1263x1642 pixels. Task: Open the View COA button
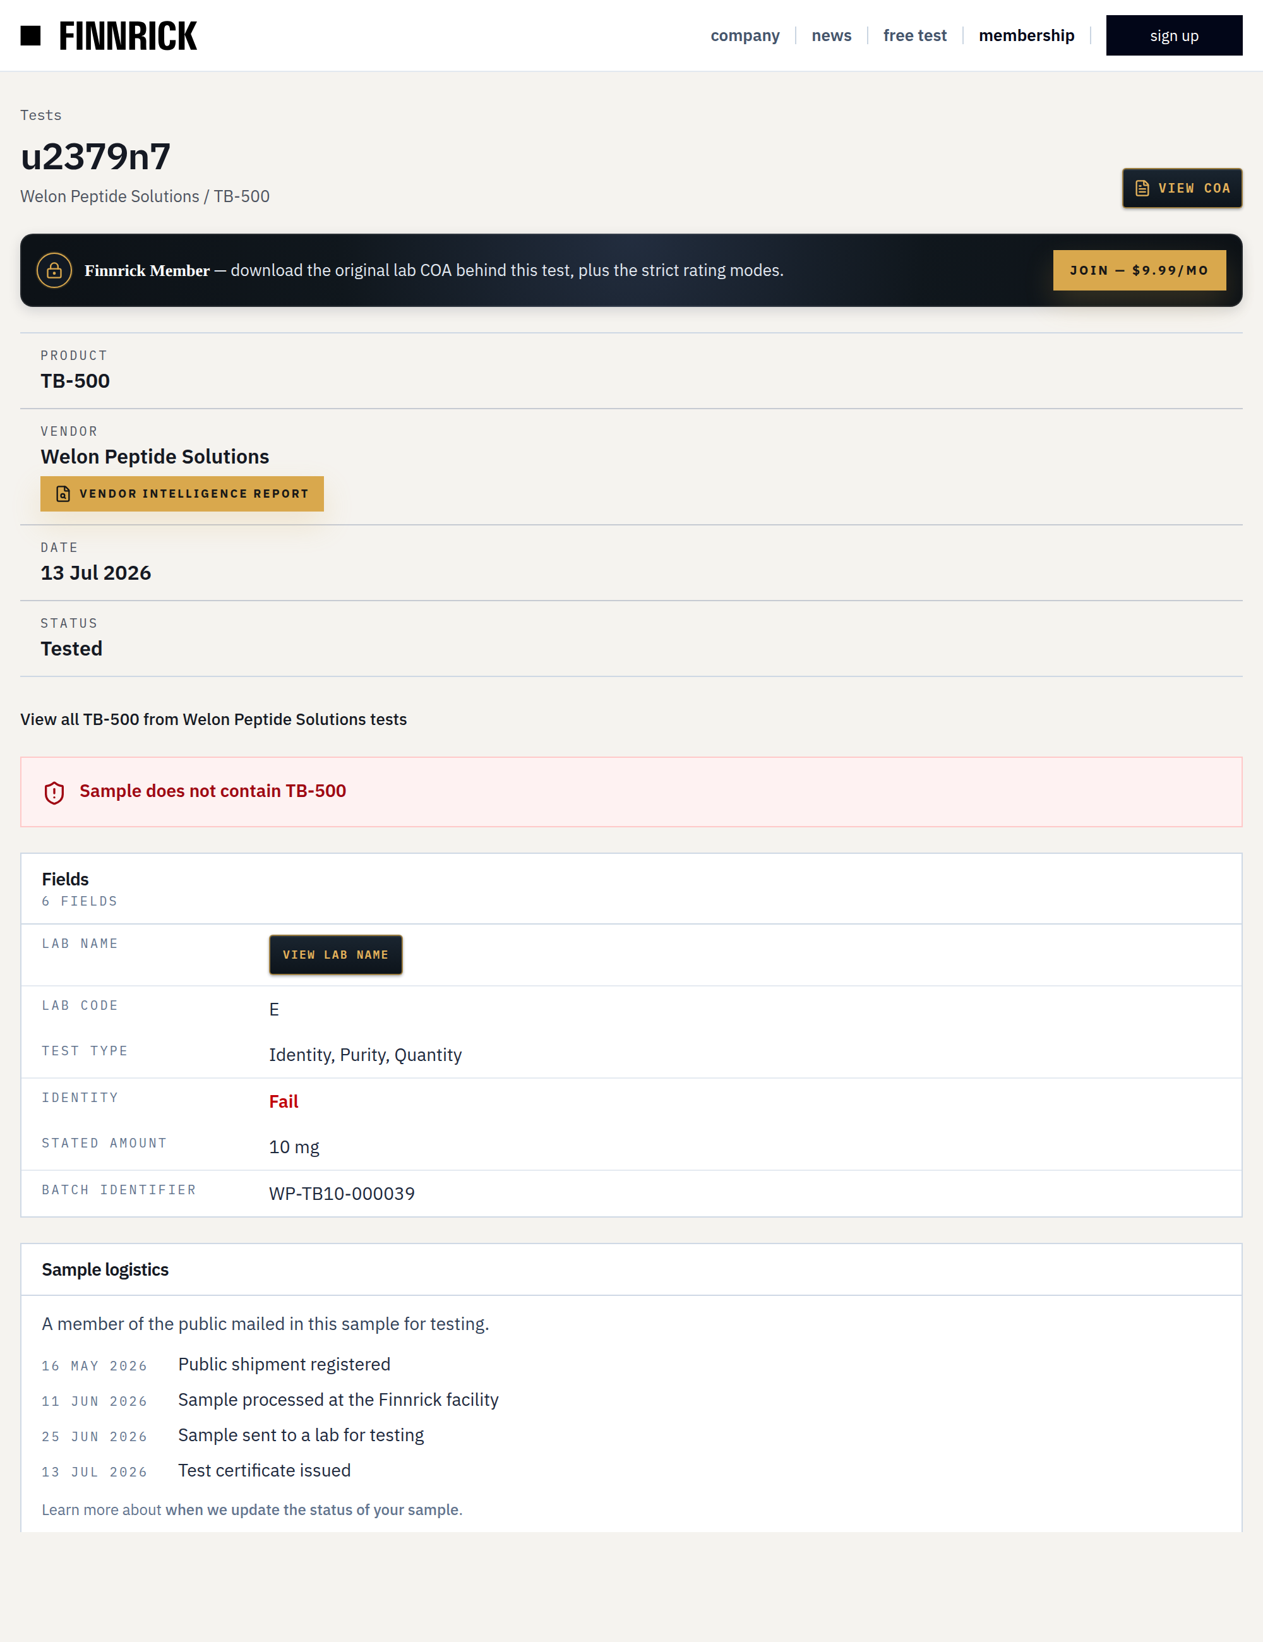click(1182, 188)
